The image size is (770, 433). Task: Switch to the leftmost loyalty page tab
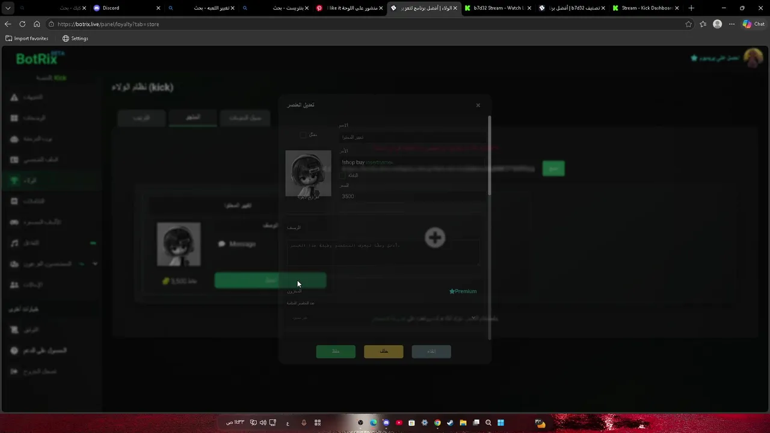(x=141, y=118)
